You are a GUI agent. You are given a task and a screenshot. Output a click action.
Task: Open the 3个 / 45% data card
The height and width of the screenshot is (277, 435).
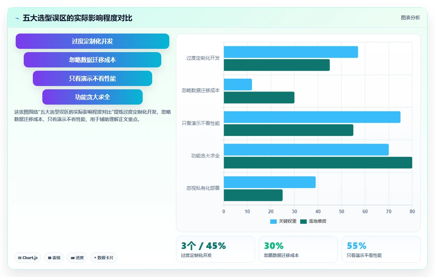click(x=215, y=249)
